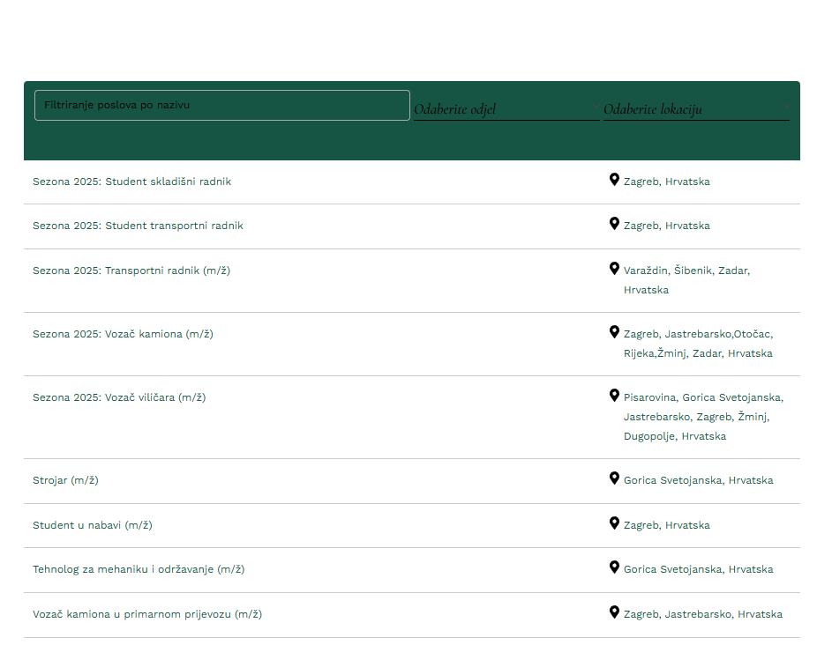Screen dimensions: 817x645
Task: Open Sezona 2025: Student skladišni radnik listing
Action: pyautogui.click(x=131, y=182)
